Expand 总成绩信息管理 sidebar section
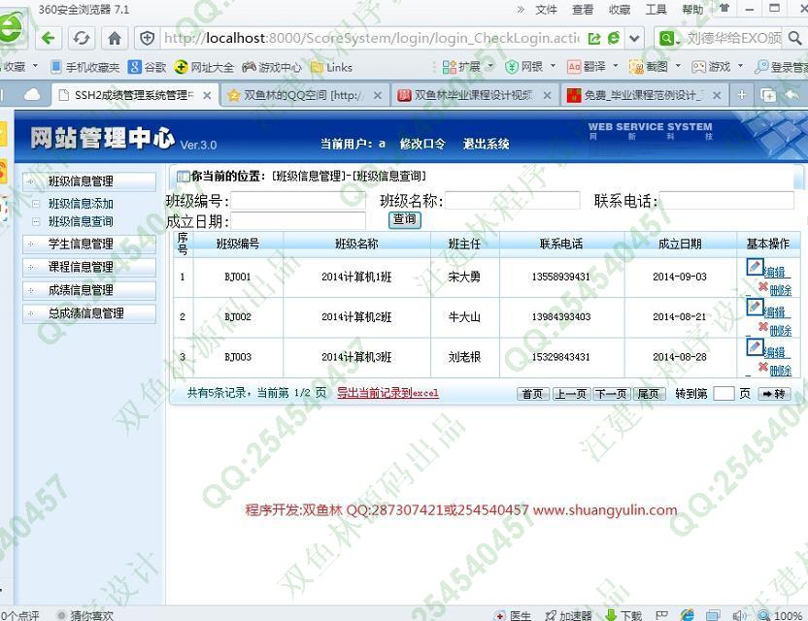808x621 pixels. pyautogui.click(x=89, y=313)
